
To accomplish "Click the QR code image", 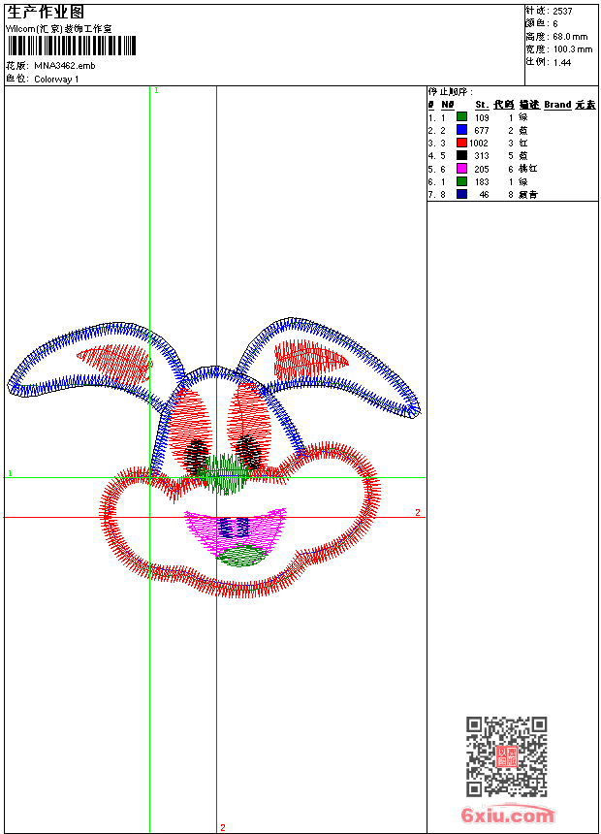I will pyautogui.click(x=506, y=756).
